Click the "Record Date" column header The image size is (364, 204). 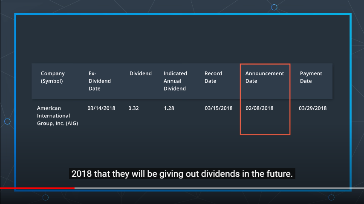213,77
